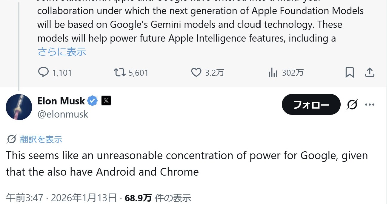Screen dimensions: 389x204
Task: Expand the truncated post with さらに表示
Action: pos(61,51)
